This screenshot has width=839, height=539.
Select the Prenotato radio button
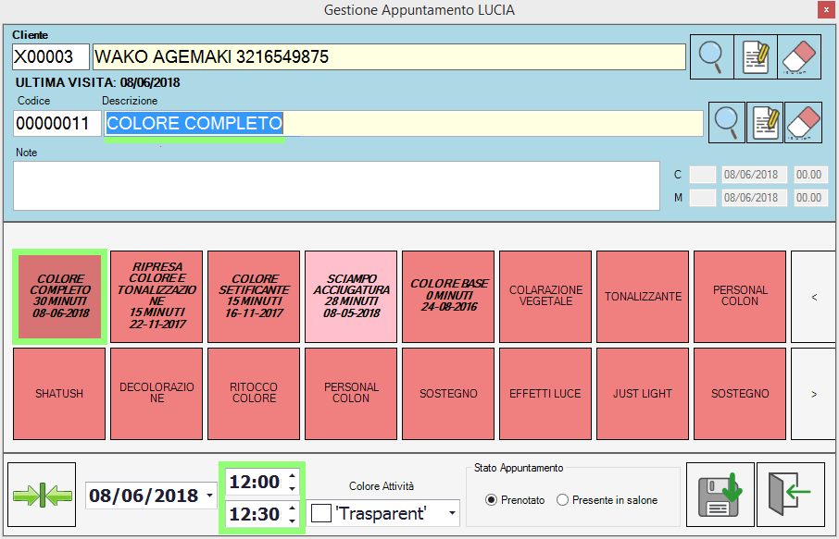click(x=491, y=500)
